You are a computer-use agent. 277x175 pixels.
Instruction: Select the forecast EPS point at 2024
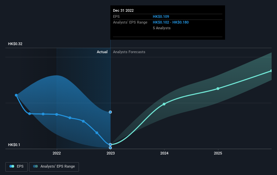point(164,104)
